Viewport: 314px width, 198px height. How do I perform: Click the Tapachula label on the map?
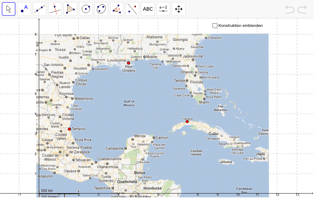point(102,188)
